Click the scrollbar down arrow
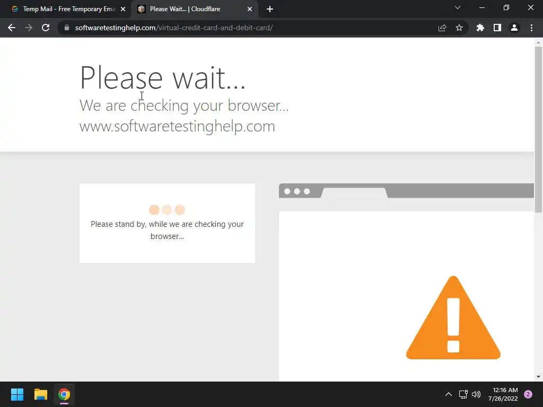This screenshot has height=407, width=543. point(538,377)
